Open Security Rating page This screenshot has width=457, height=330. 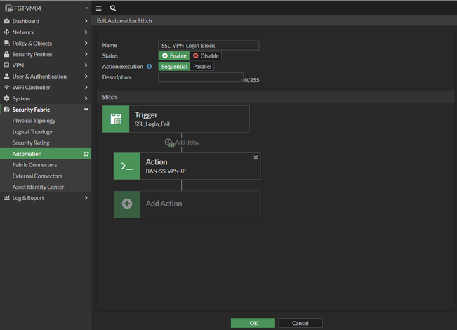(x=31, y=143)
